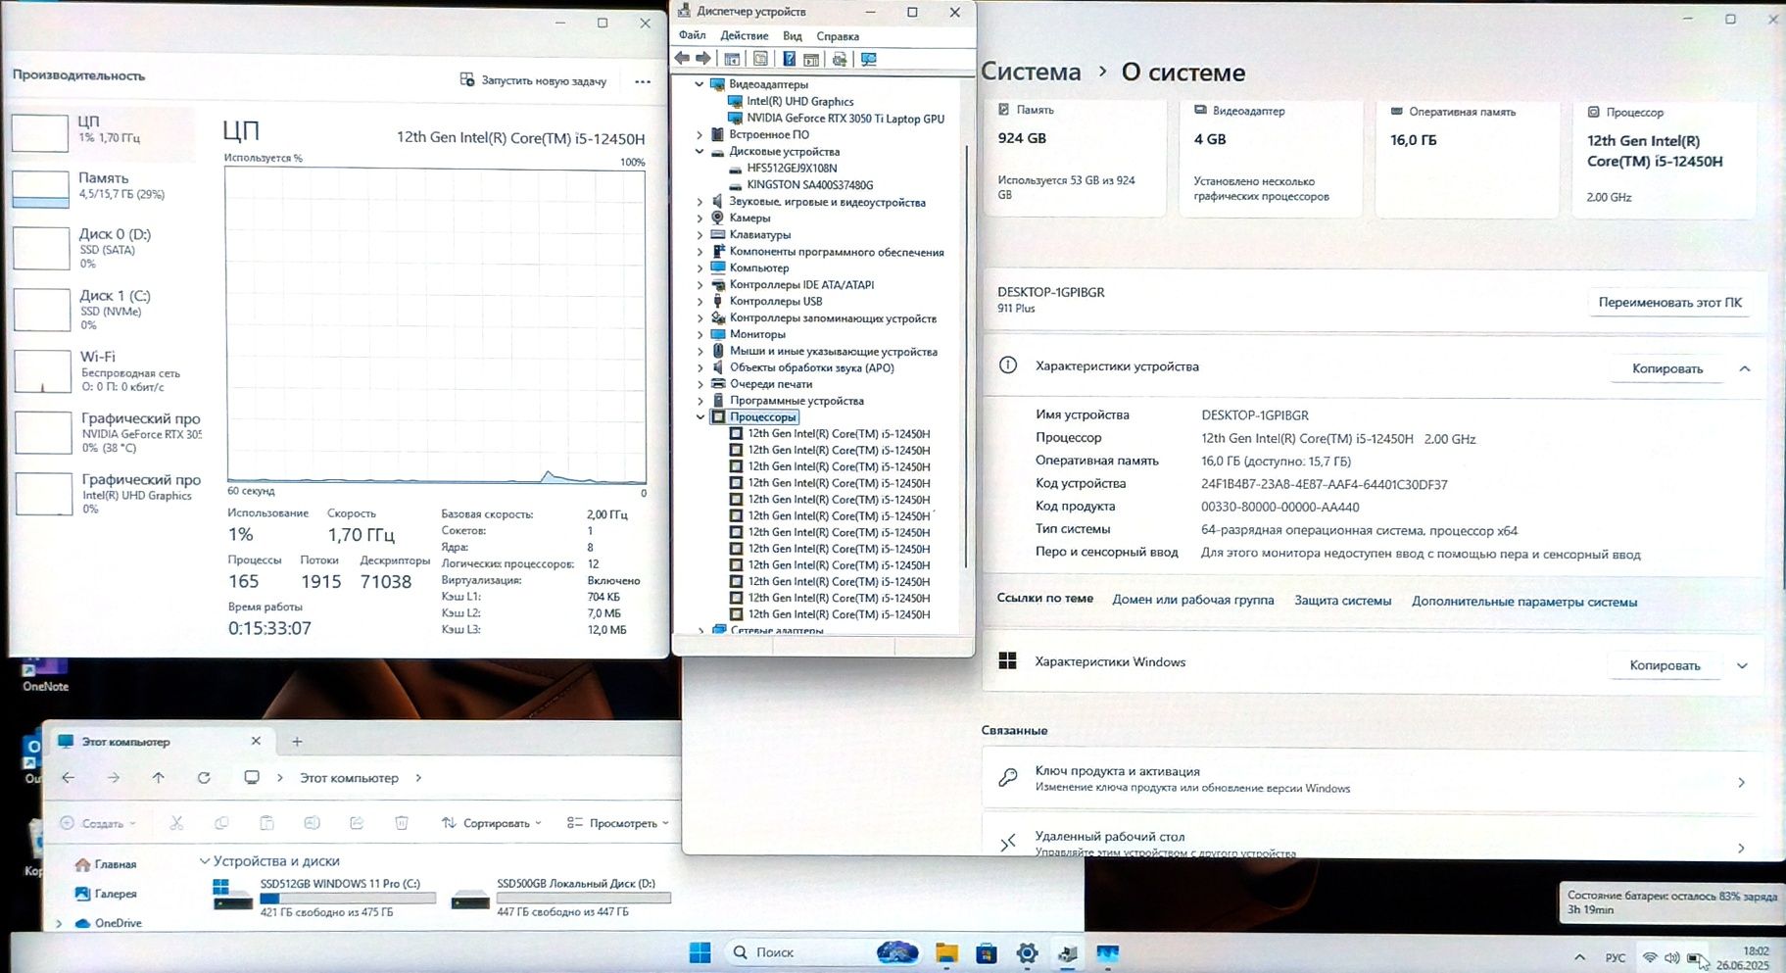The width and height of the screenshot is (1786, 973).
Task: Click Переименовать этот ПК button
Action: click(1669, 303)
